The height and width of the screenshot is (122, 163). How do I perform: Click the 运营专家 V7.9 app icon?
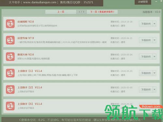click(x=10, y=40)
